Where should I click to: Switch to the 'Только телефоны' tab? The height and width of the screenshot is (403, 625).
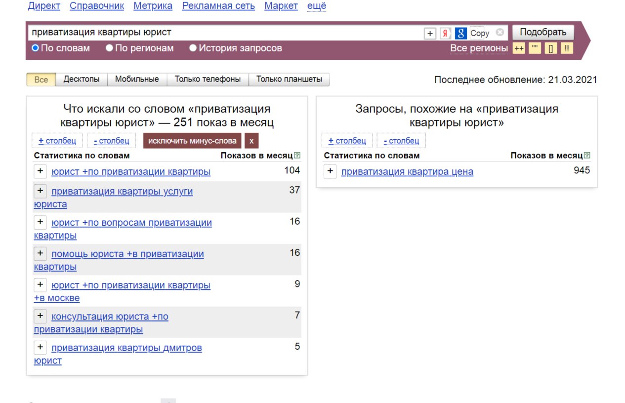[x=208, y=79]
